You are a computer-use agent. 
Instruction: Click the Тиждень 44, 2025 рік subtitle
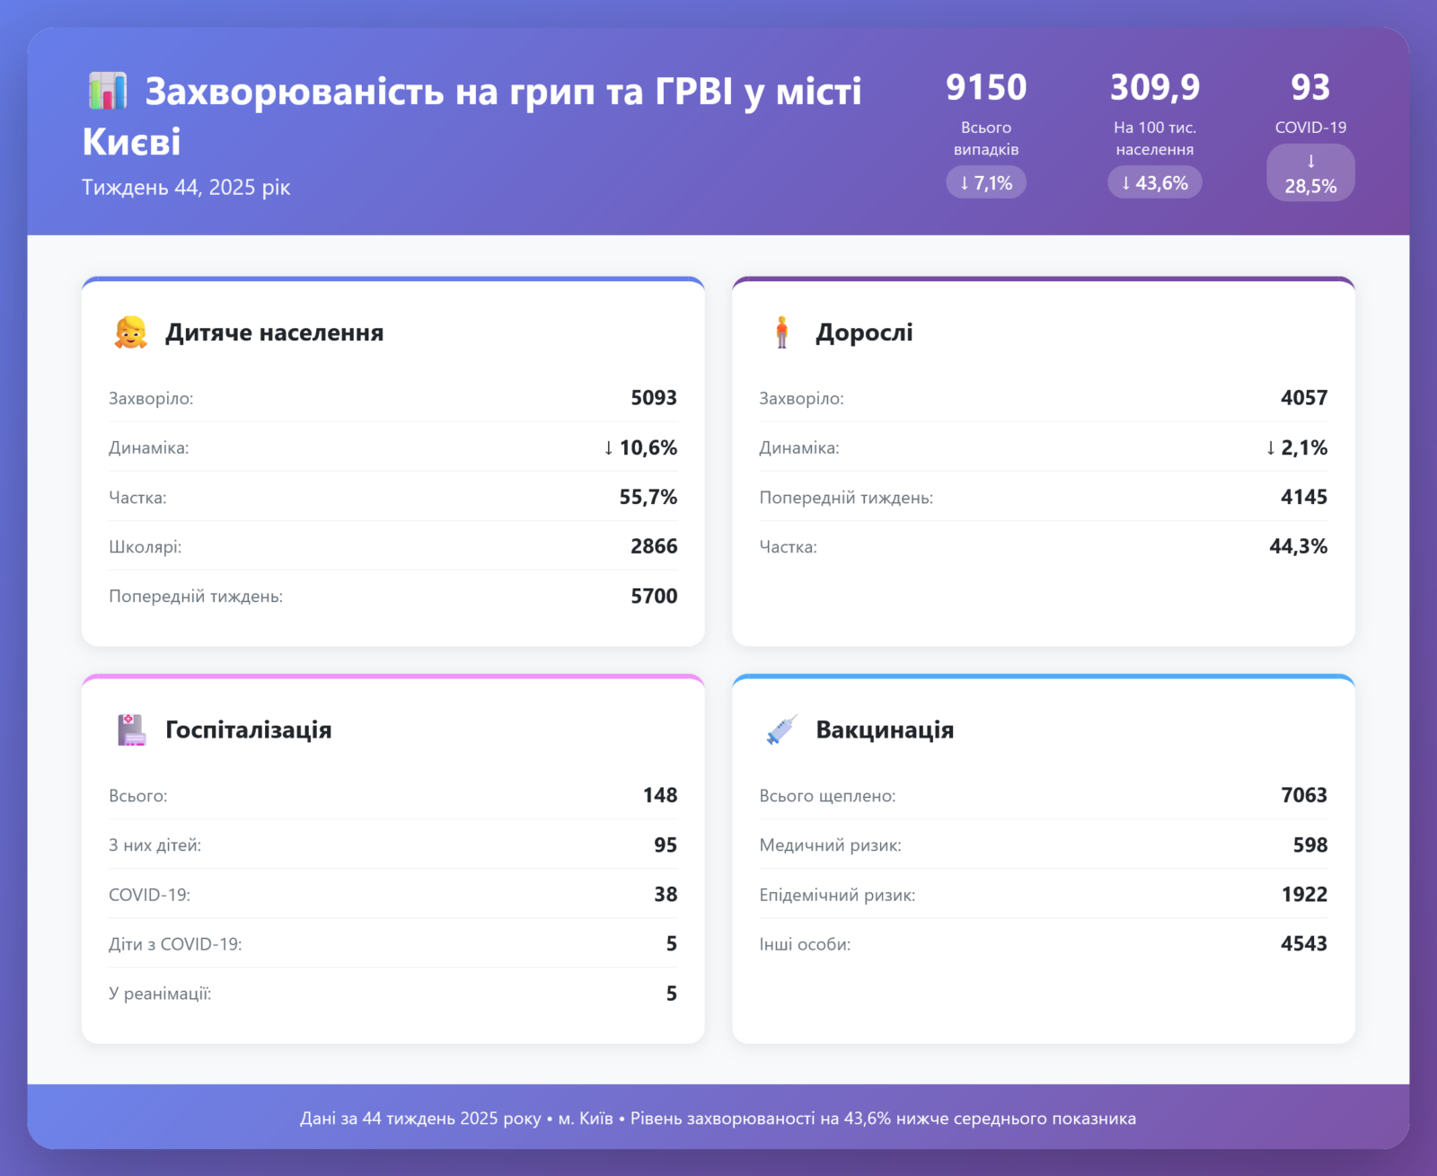(186, 187)
